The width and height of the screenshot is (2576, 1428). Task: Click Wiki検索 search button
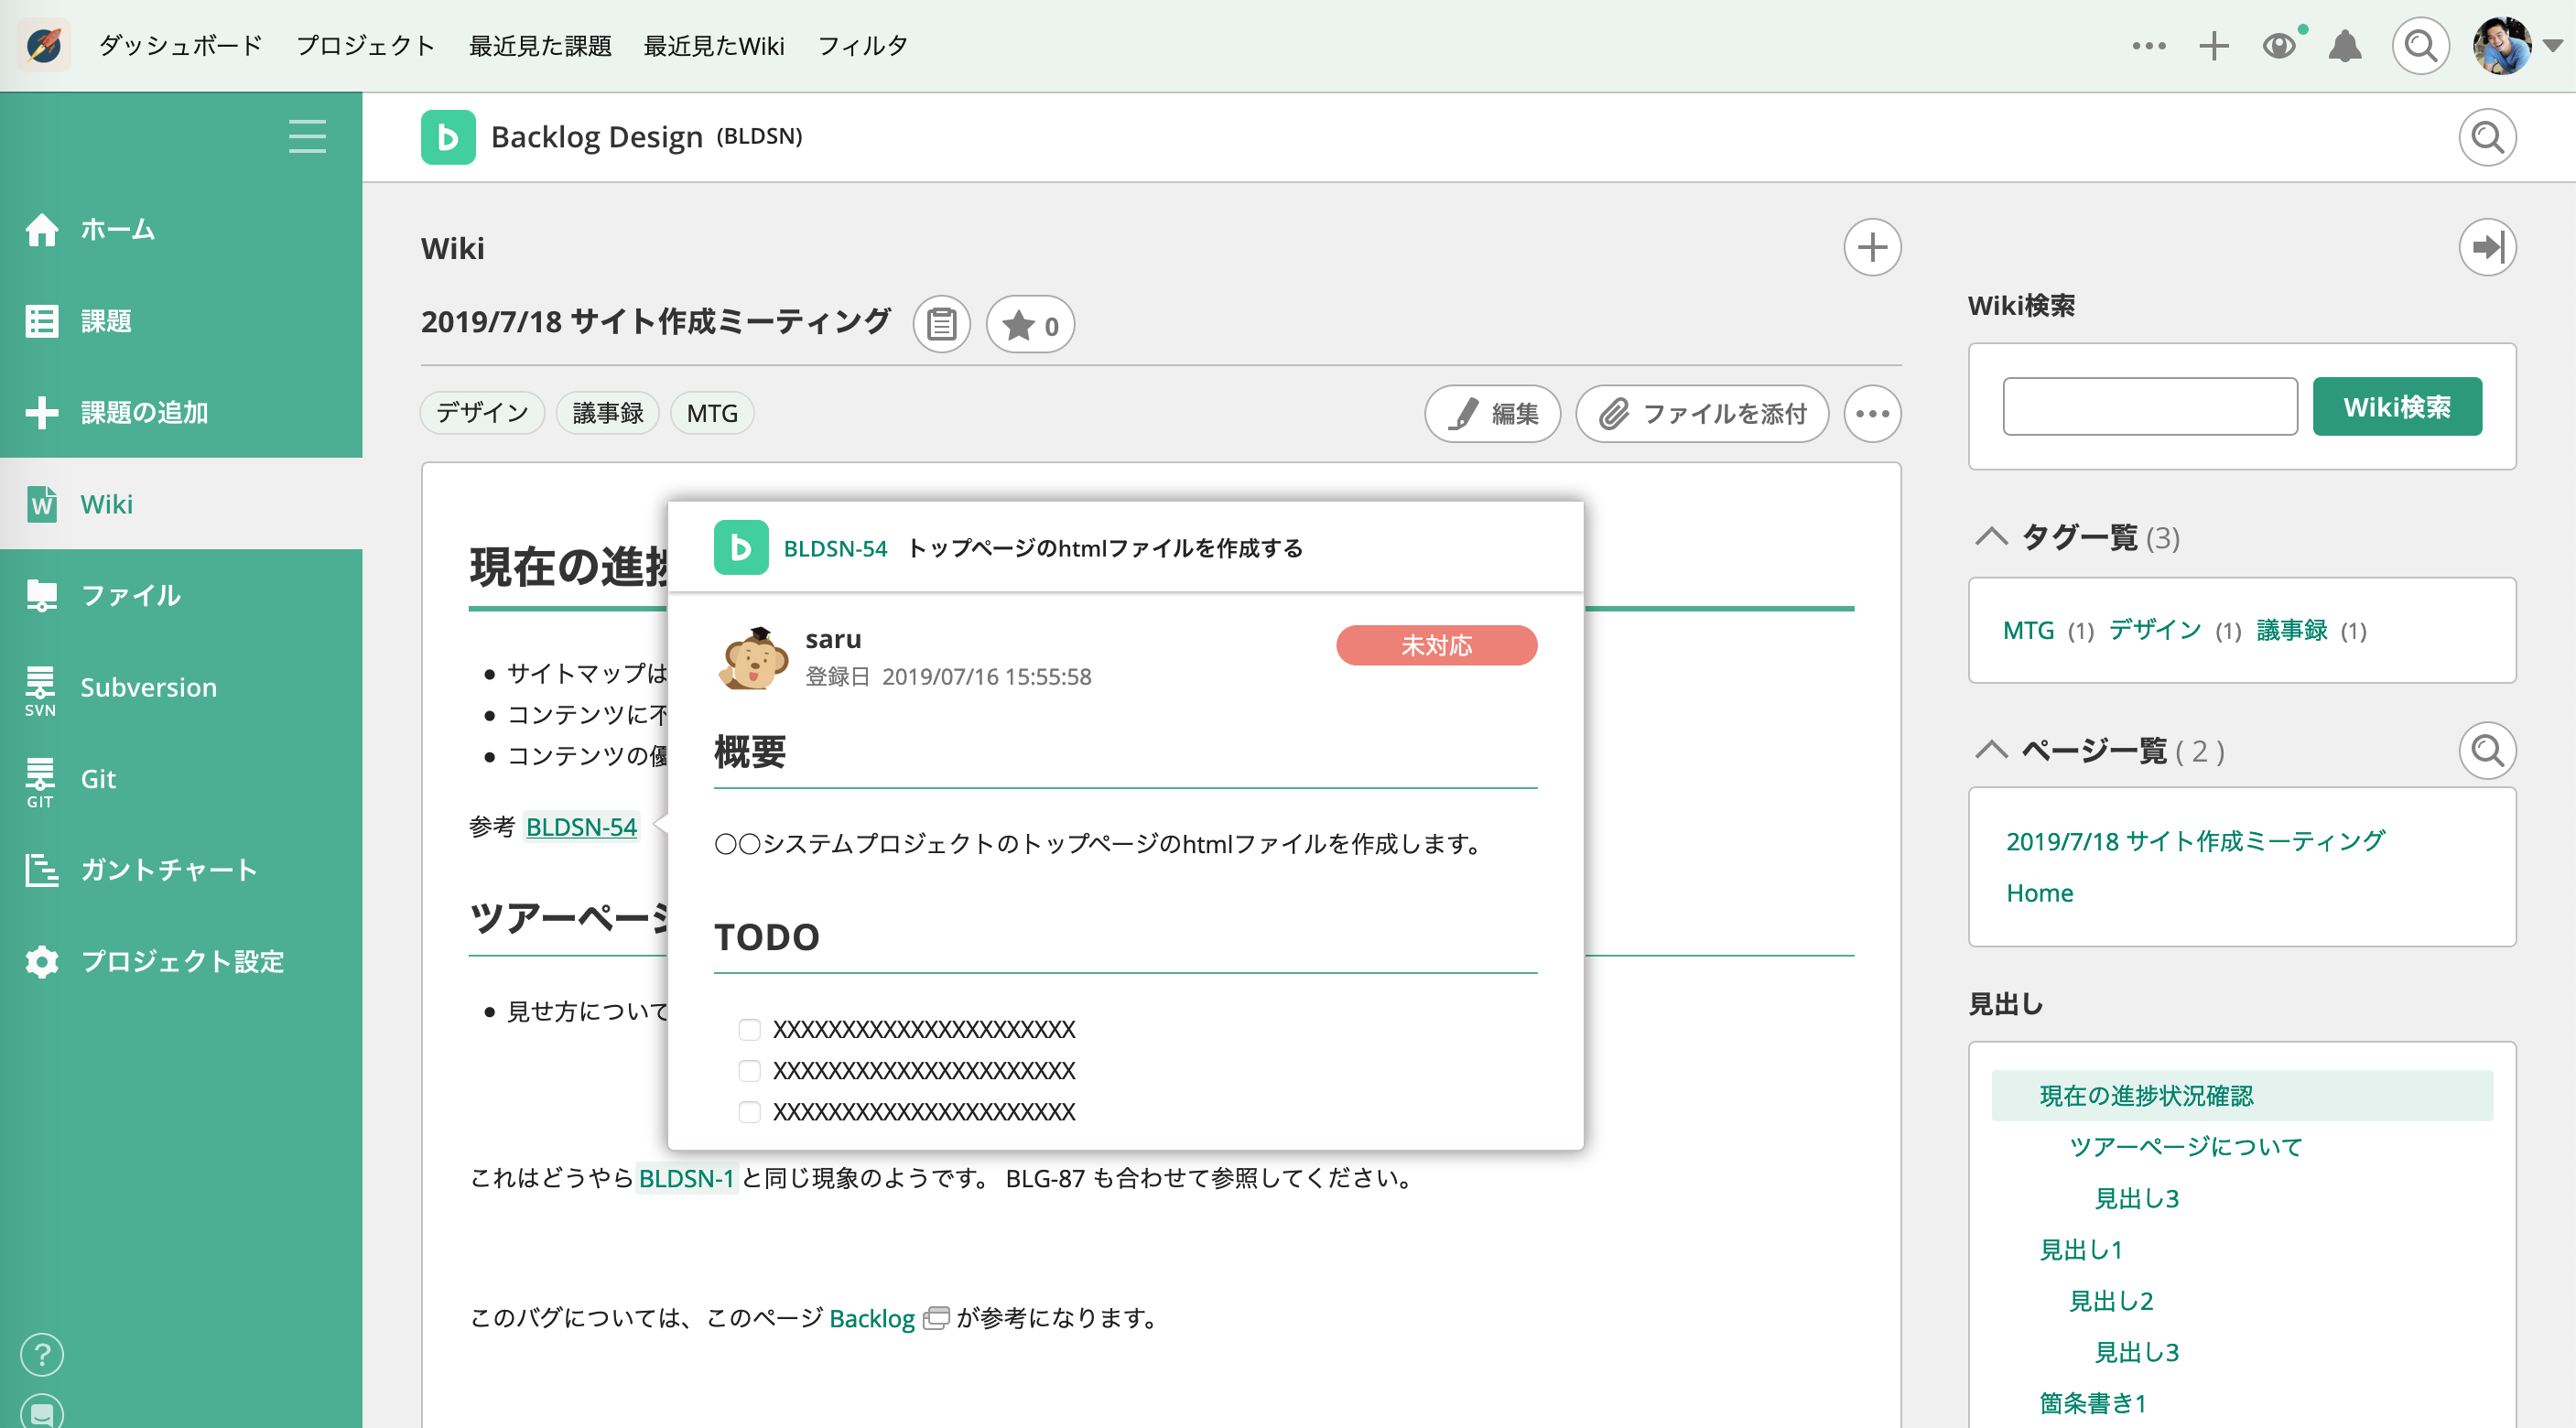[2397, 406]
